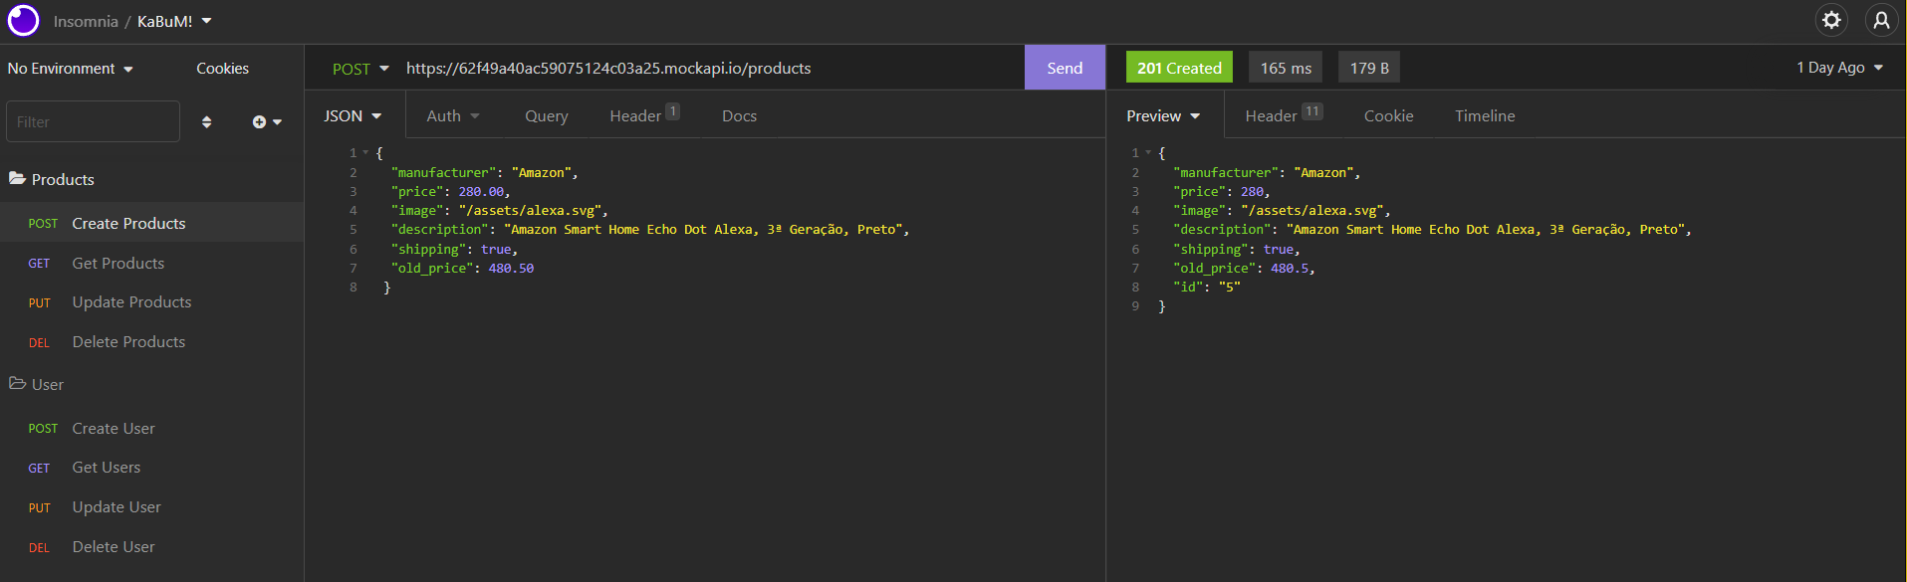Click the sort requests arrows icon
This screenshot has width=1907, height=582.
206,122
